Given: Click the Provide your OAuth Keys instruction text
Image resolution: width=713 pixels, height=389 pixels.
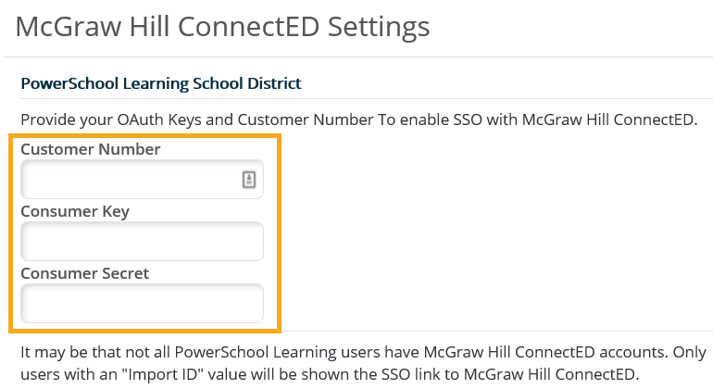Looking at the screenshot, I should point(358,120).
